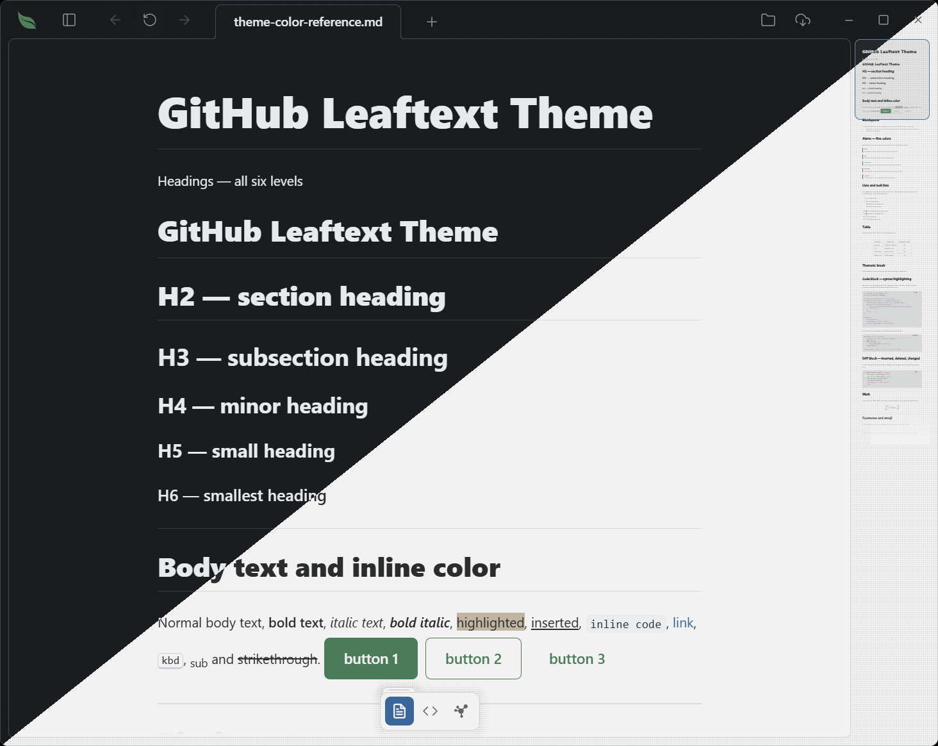Click the "strikethrough" text
Viewport: 938px width, 746px height.
[x=277, y=659]
